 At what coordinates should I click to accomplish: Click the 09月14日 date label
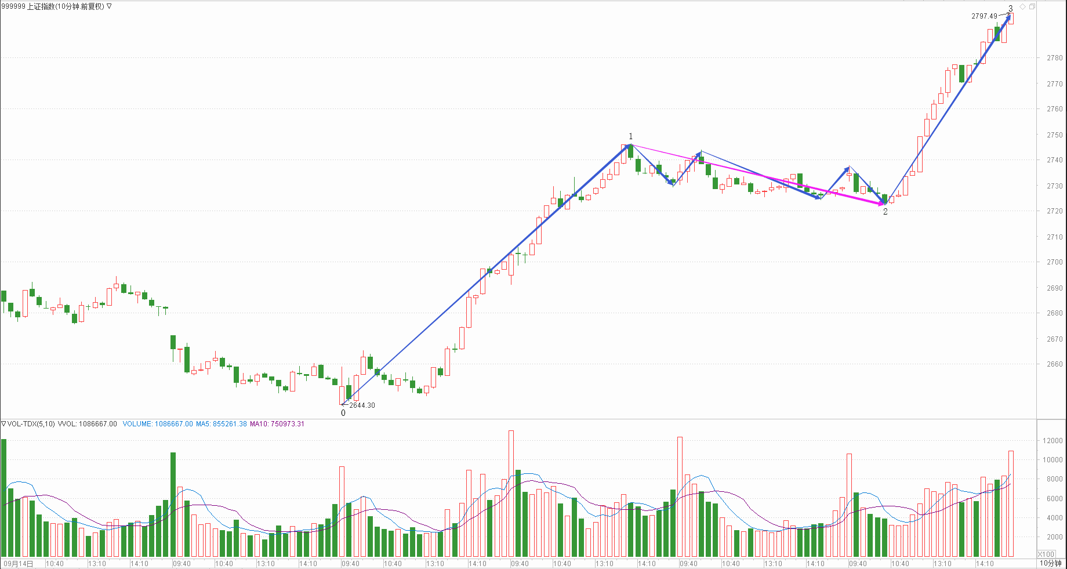[x=19, y=564]
